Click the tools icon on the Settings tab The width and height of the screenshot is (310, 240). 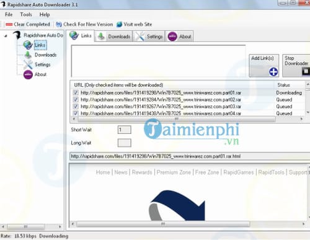pos(140,37)
